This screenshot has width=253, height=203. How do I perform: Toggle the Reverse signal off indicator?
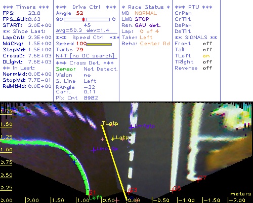(x=207, y=68)
